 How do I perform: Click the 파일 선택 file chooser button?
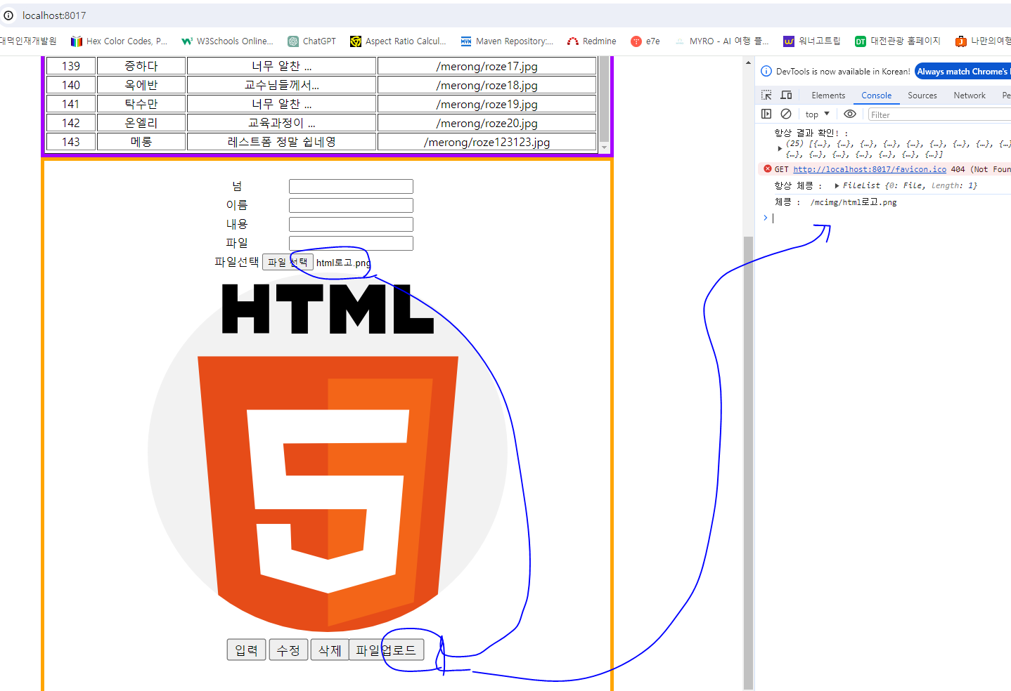tap(288, 262)
